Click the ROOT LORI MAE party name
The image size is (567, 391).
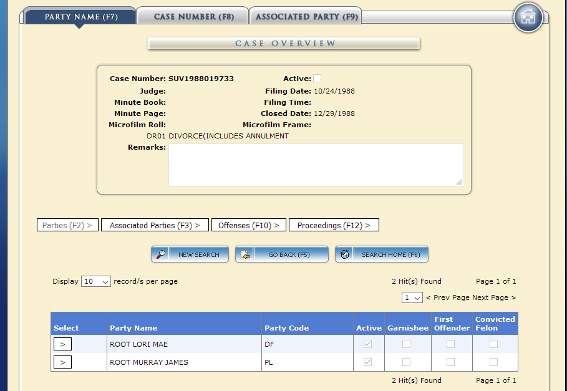pyautogui.click(x=139, y=344)
